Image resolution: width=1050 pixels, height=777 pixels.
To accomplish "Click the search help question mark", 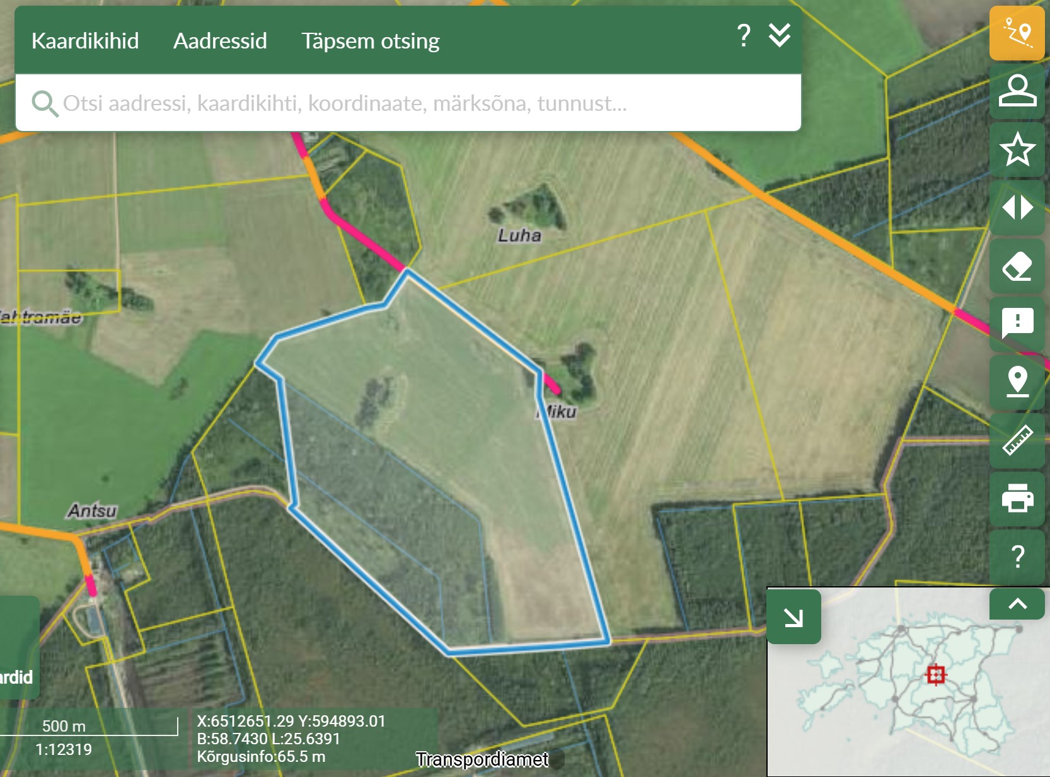I will tap(744, 35).
